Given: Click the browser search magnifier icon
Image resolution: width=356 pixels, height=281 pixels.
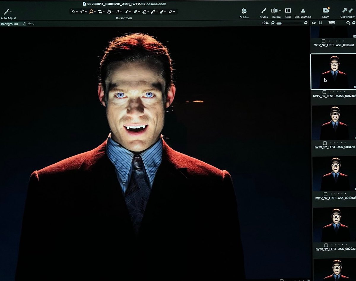Looking at the screenshot, I should pos(348,23).
